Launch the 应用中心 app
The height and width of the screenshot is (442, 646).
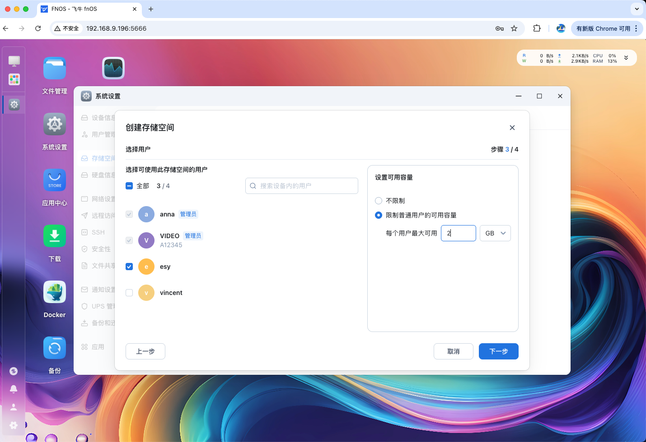click(54, 180)
